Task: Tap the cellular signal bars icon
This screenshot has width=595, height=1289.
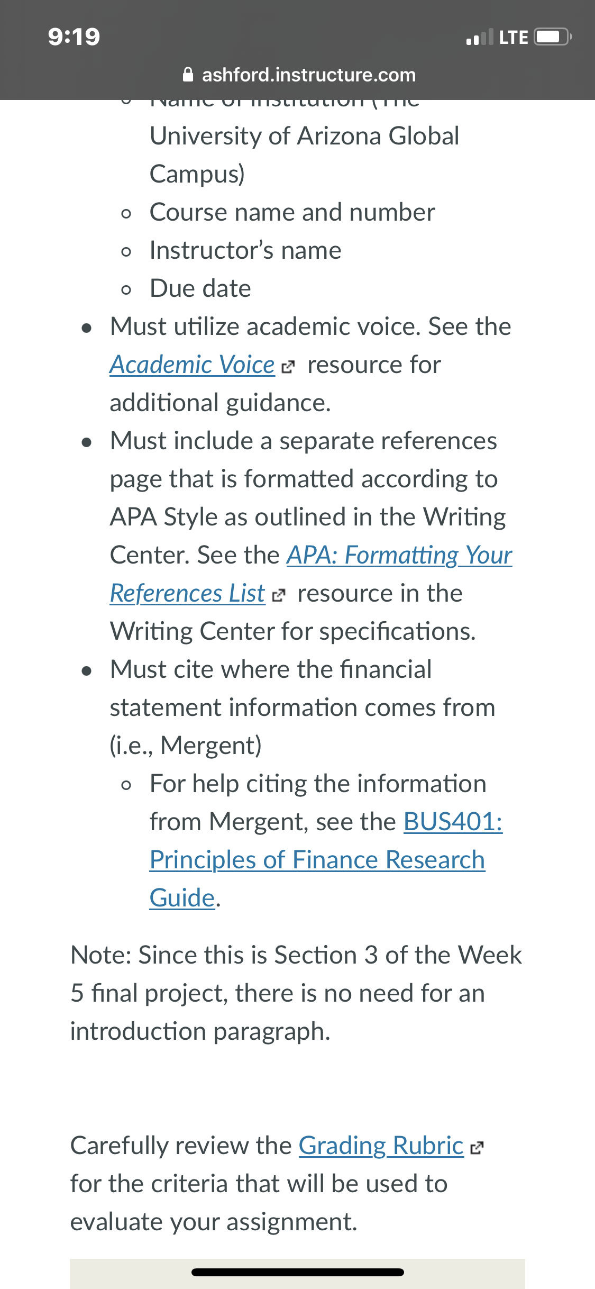Action: coord(480,37)
